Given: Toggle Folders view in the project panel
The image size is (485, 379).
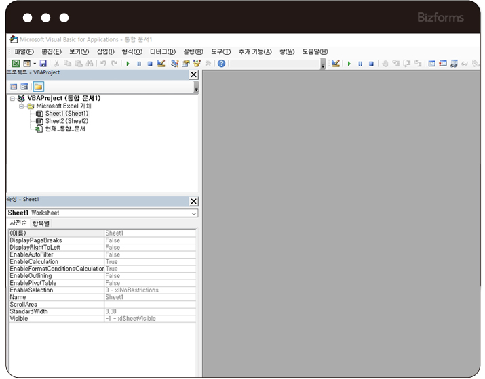Looking at the screenshot, I should [x=38, y=87].
